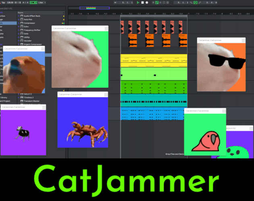
Task: Select the blue MIDI clip
Action: coord(152,114)
